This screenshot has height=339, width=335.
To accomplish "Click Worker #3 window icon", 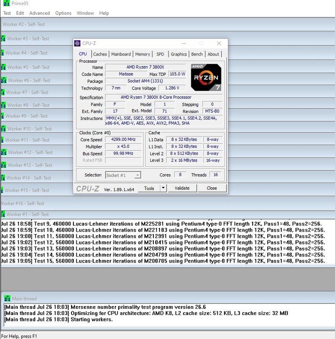I will (x=3, y=39).
